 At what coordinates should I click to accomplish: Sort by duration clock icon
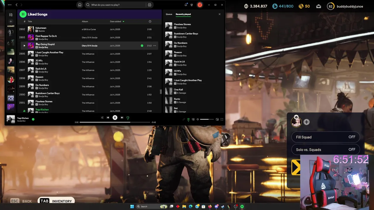tap(150, 21)
